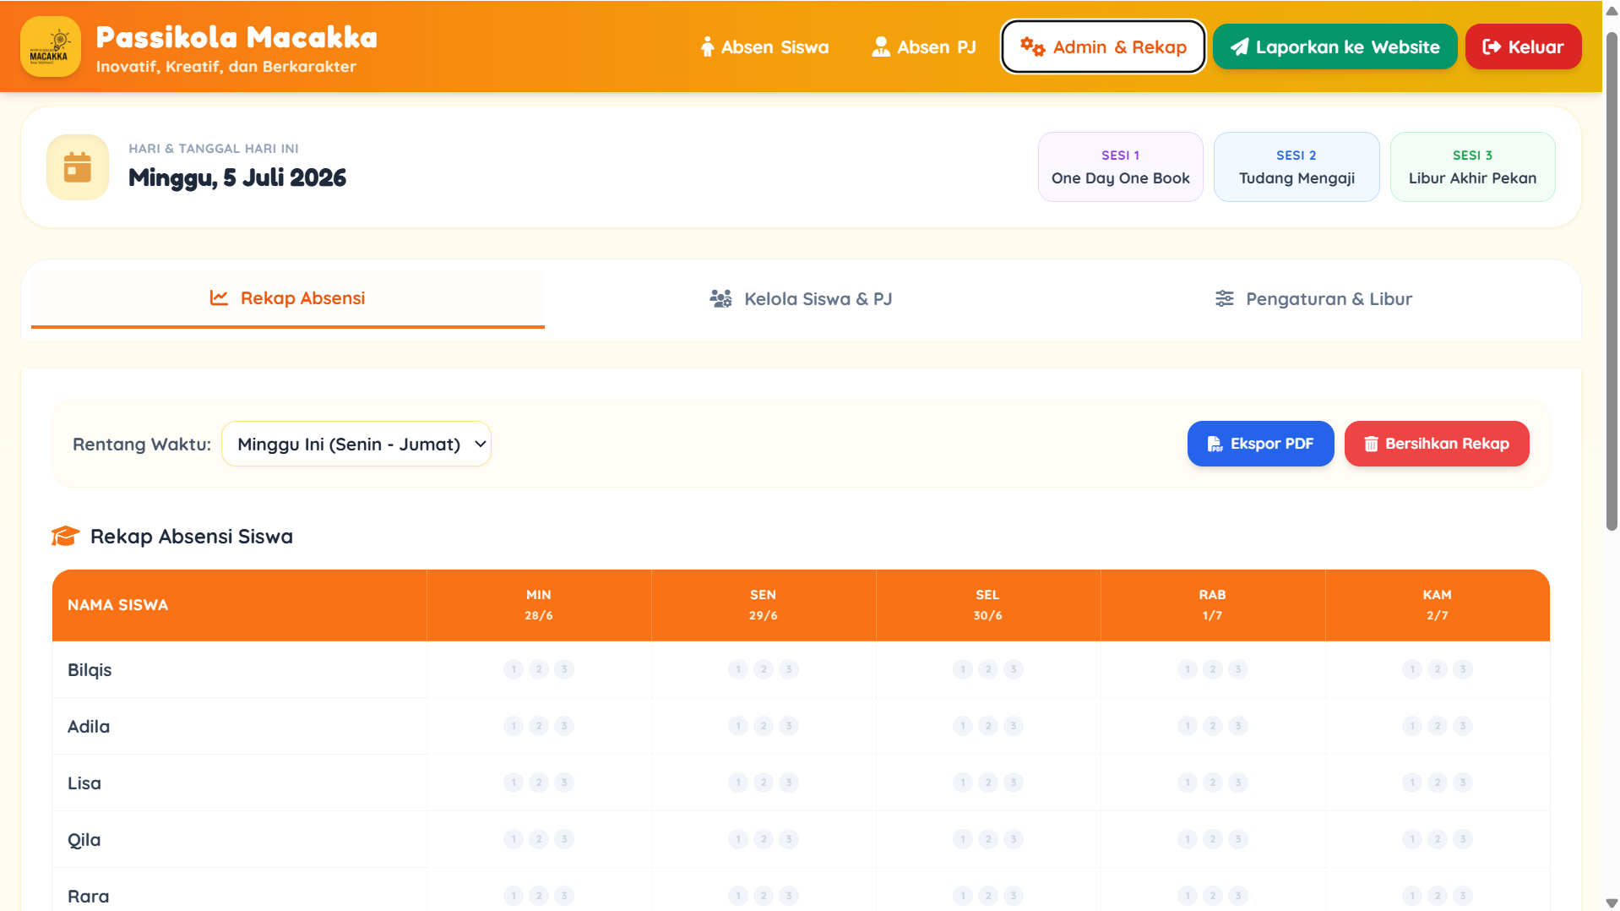
Task: Click session 2 badge for Lisa on RAB 1/7
Action: pos(1213,783)
